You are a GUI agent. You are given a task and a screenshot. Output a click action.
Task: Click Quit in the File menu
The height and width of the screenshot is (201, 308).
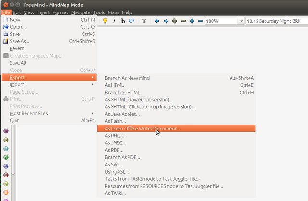pyautogui.click(x=14, y=120)
